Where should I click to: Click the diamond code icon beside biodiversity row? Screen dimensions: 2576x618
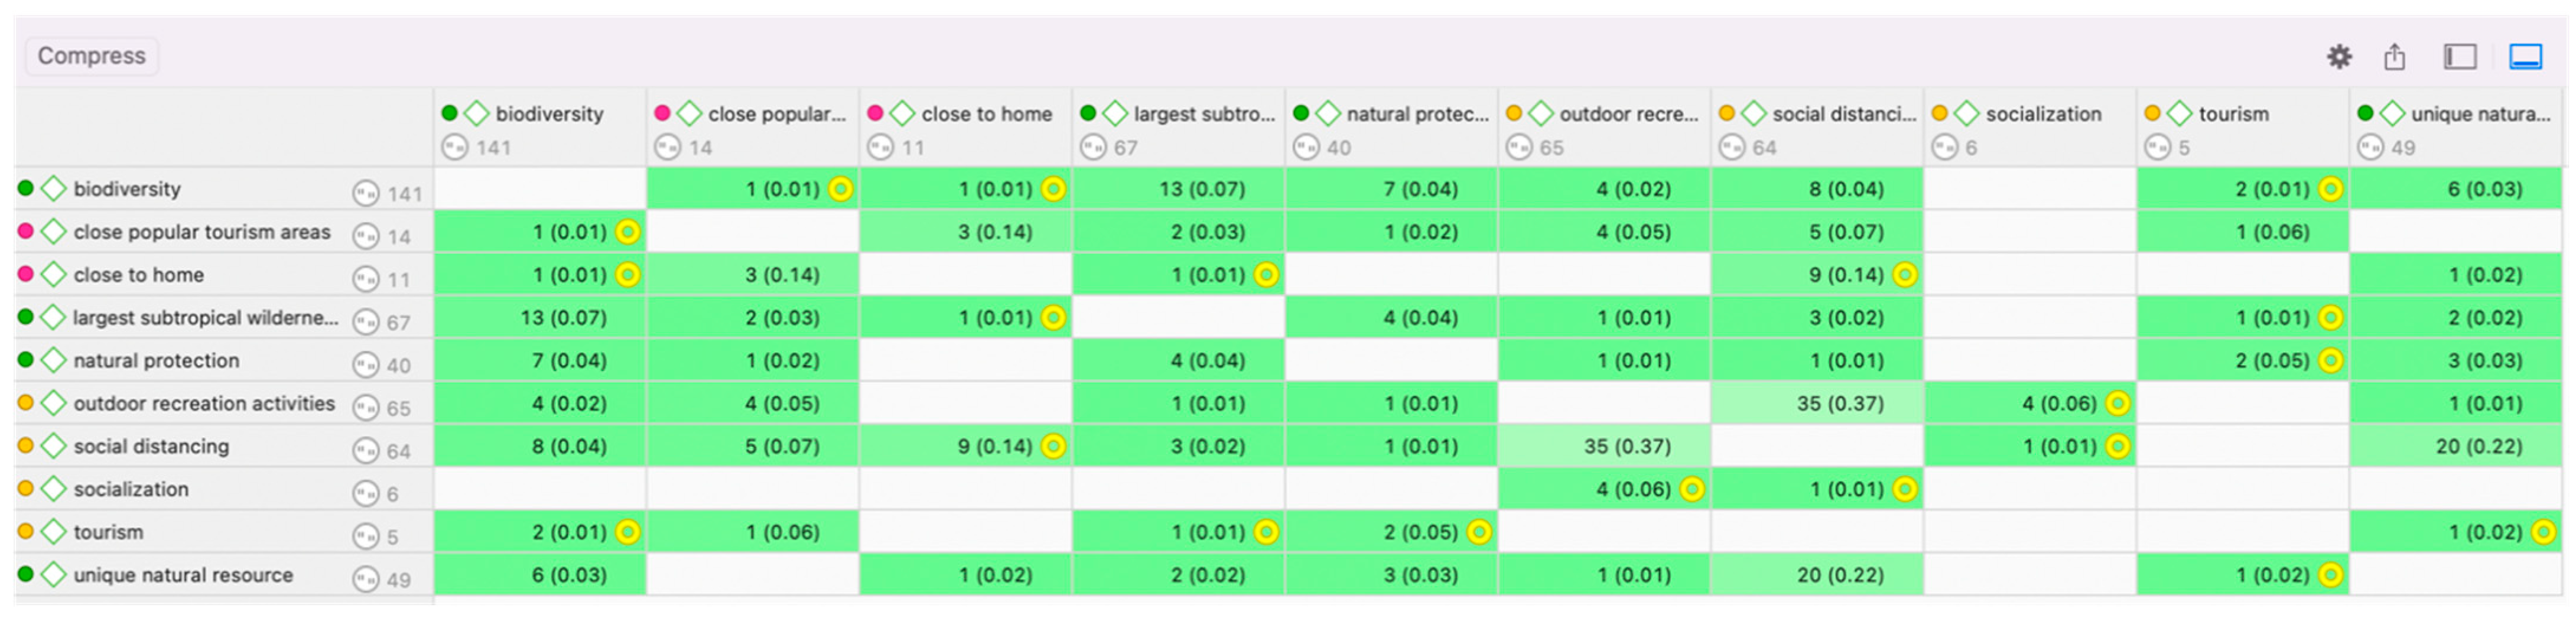[54, 189]
